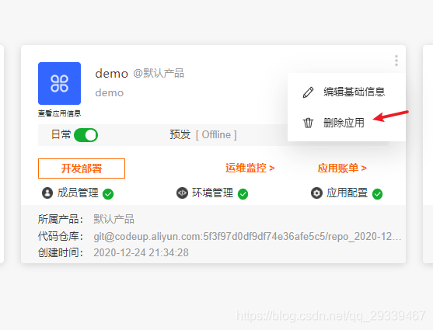This screenshot has width=433, height=330.
Task: Click the pencil edit icon
Action: (x=308, y=92)
